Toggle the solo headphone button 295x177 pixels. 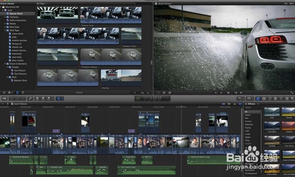point(235,104)
